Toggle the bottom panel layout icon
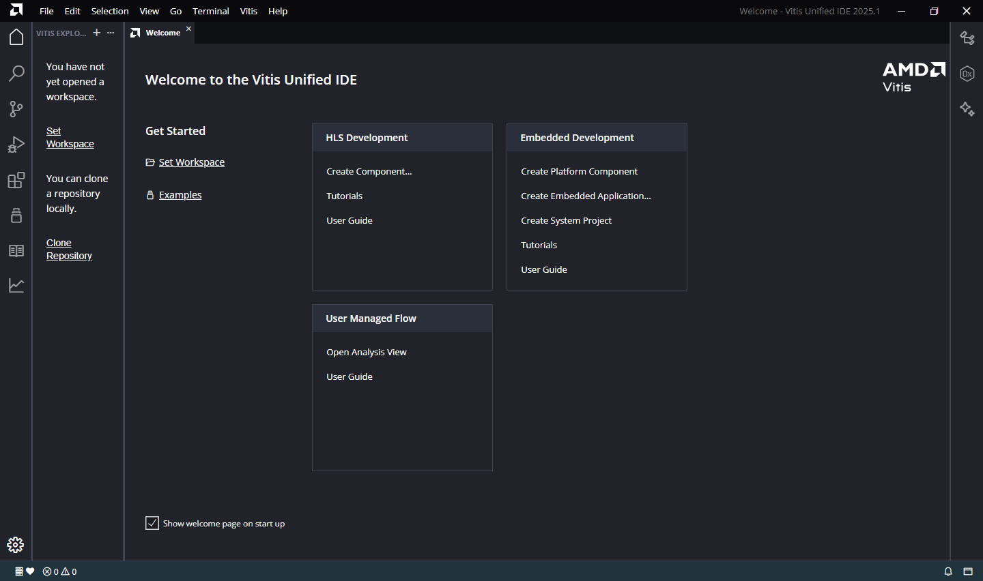Screen dimensions: 983x581 point(968,571)
